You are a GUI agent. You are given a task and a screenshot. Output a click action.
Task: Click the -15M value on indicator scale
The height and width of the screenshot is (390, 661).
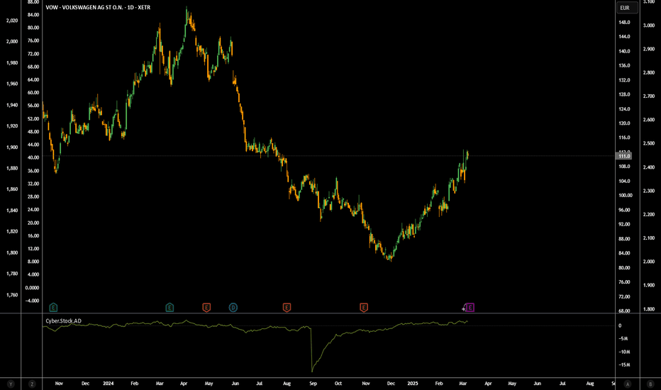pos(624,365)
